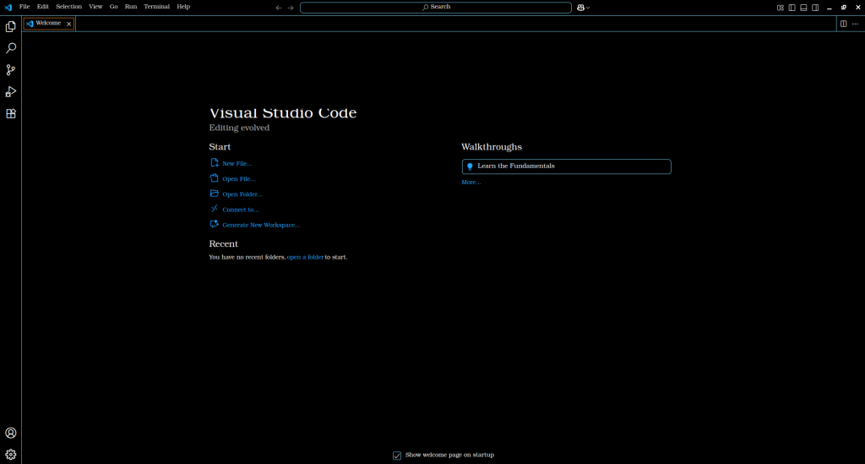
Task: Click the split editor right icon
Action: click(x=843, y=24)
